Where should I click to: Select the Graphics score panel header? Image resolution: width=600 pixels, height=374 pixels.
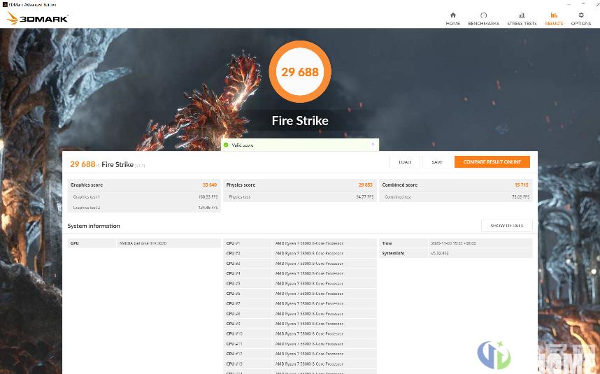click(x=143, y=185)
